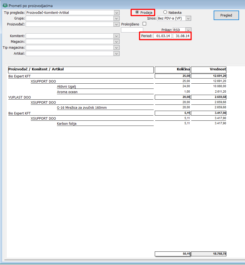
Task: Select G-16 Mrežica za zvučnik 160mm row
Action: 105,108
